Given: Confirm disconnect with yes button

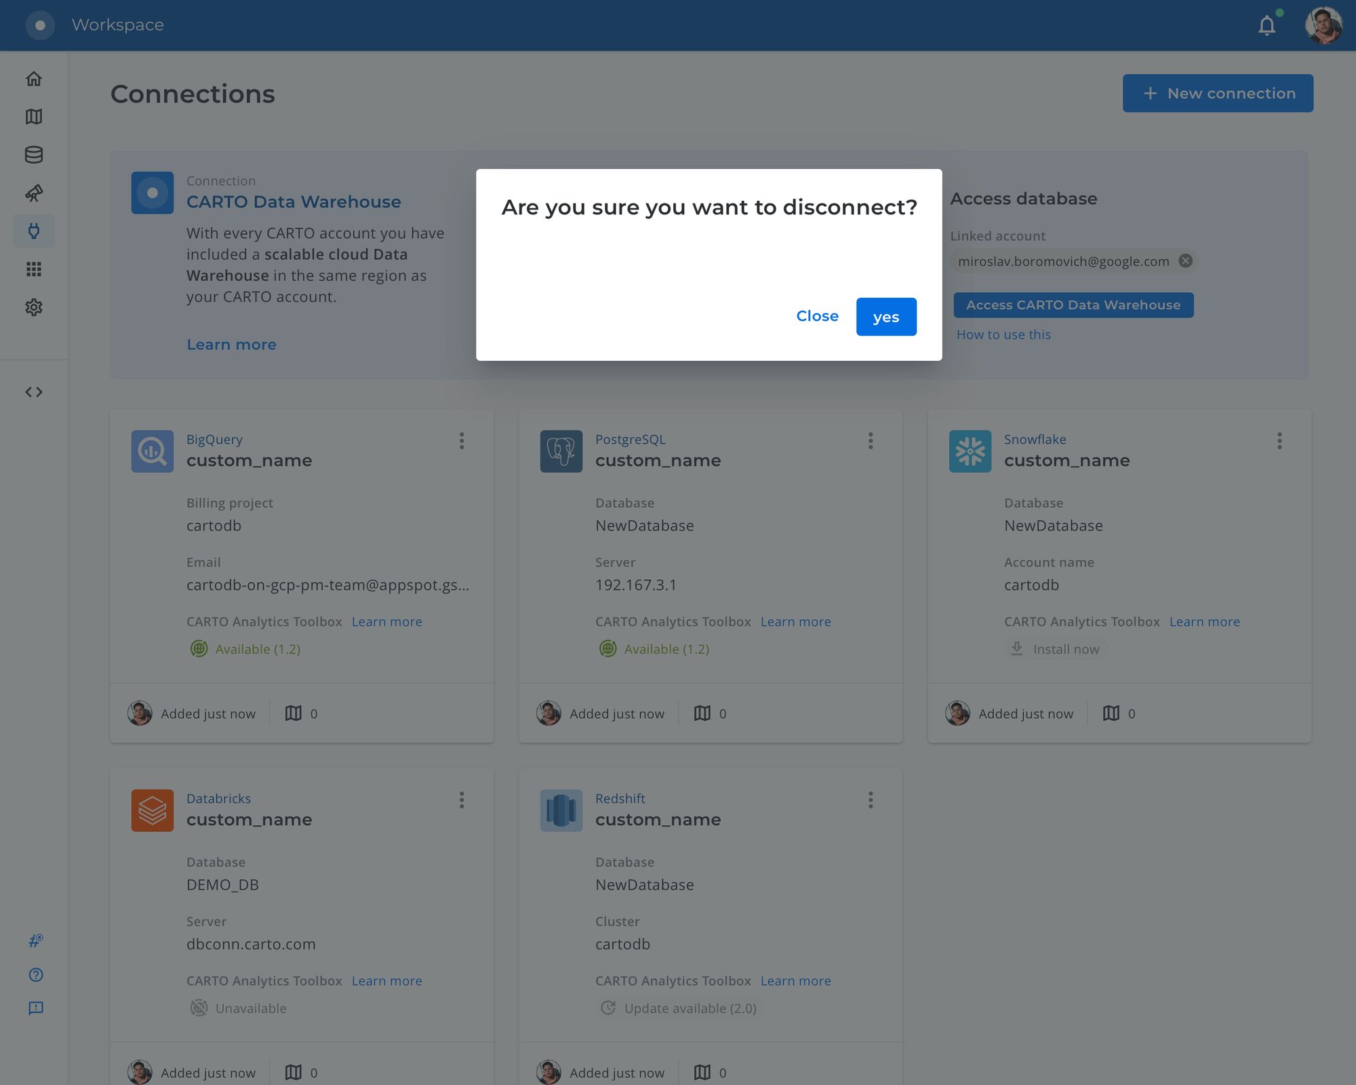Looking at the screenshot, I should 886,317.
